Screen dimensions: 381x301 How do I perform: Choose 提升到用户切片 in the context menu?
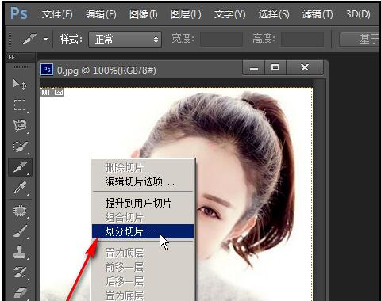click(x=143, y=203)
